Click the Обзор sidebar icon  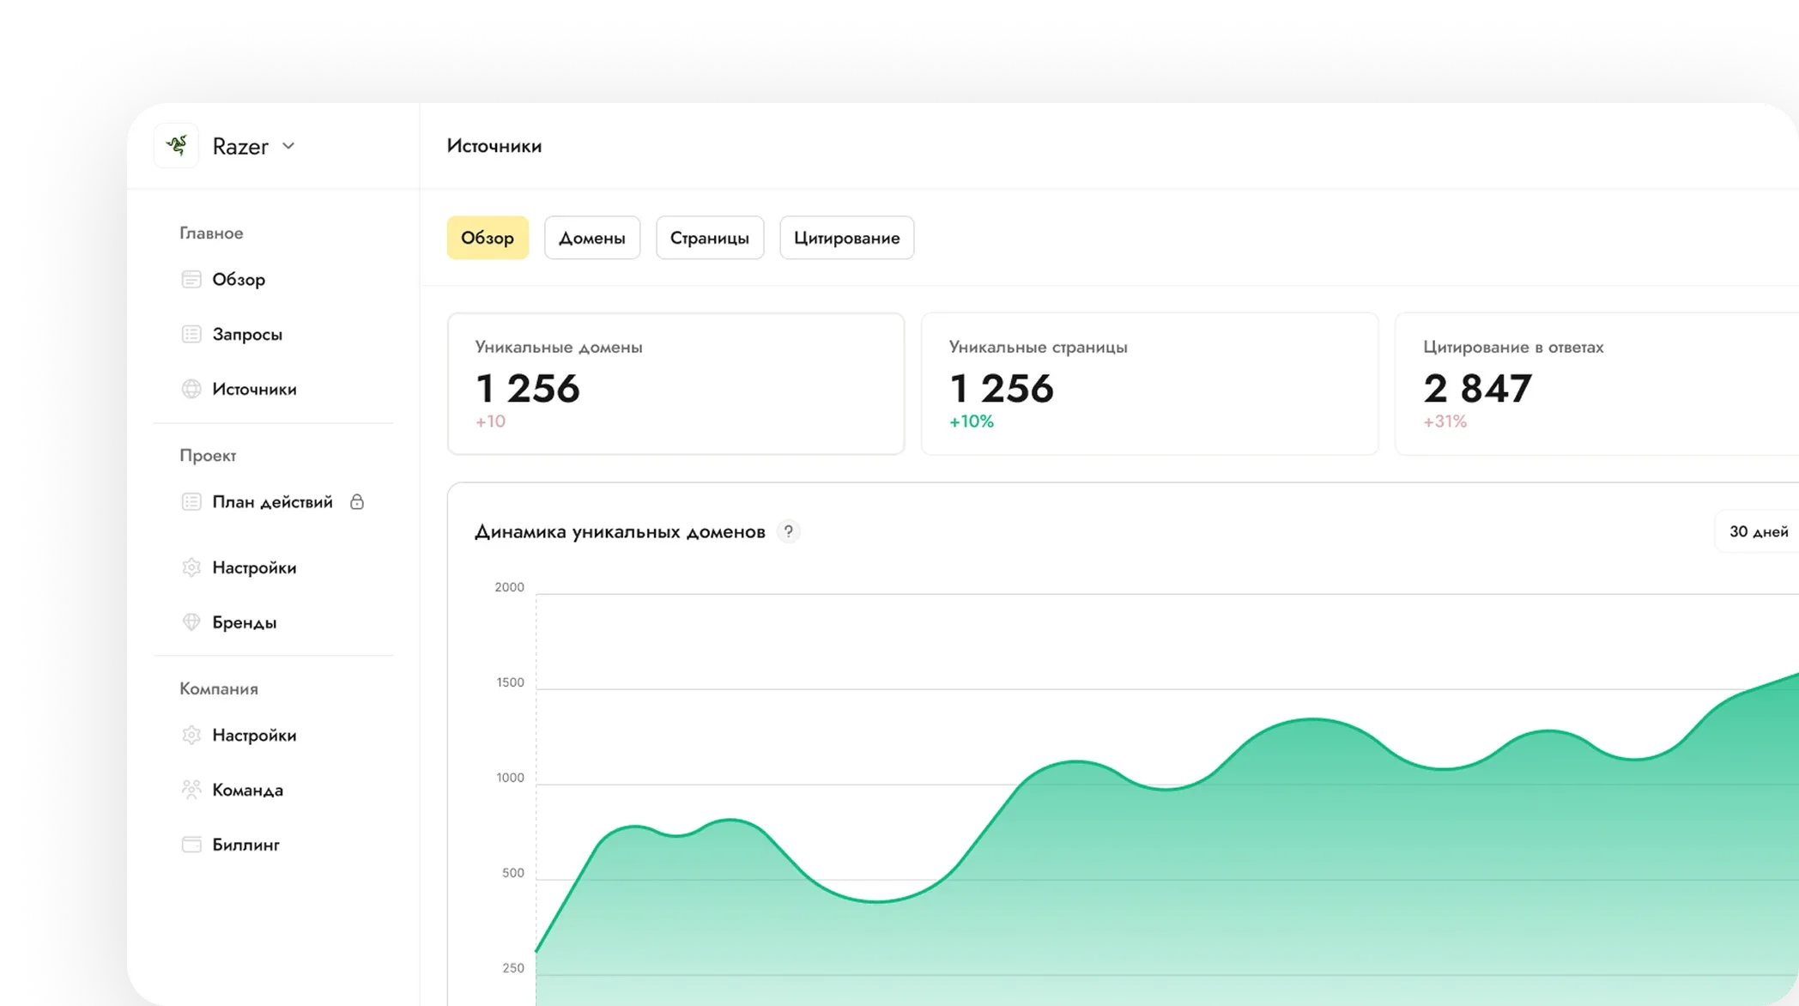pyautogui.click(x=191, y=280)
